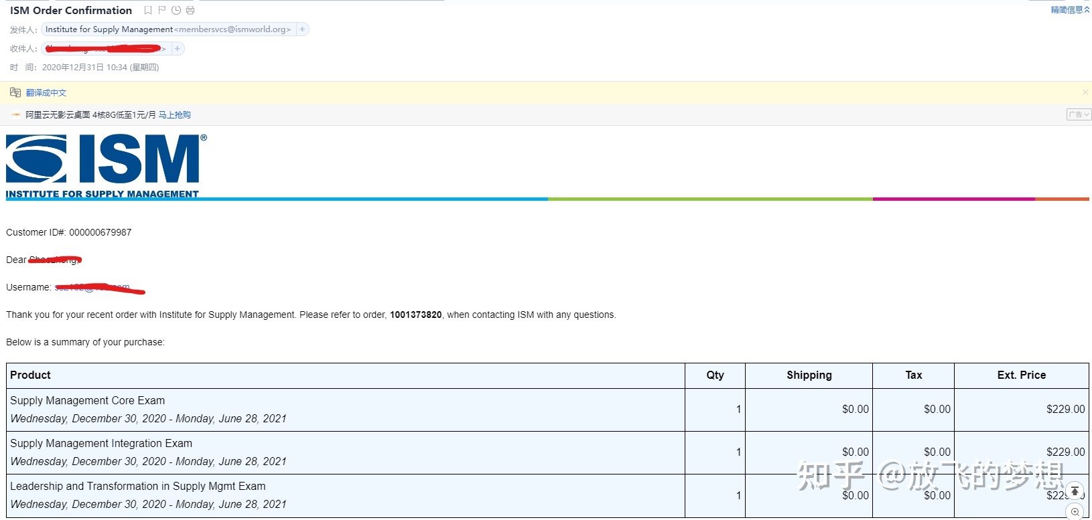1092x520 pixels.
Task: Open the 广告 ad dropdown
Action: pos(1079,115)
